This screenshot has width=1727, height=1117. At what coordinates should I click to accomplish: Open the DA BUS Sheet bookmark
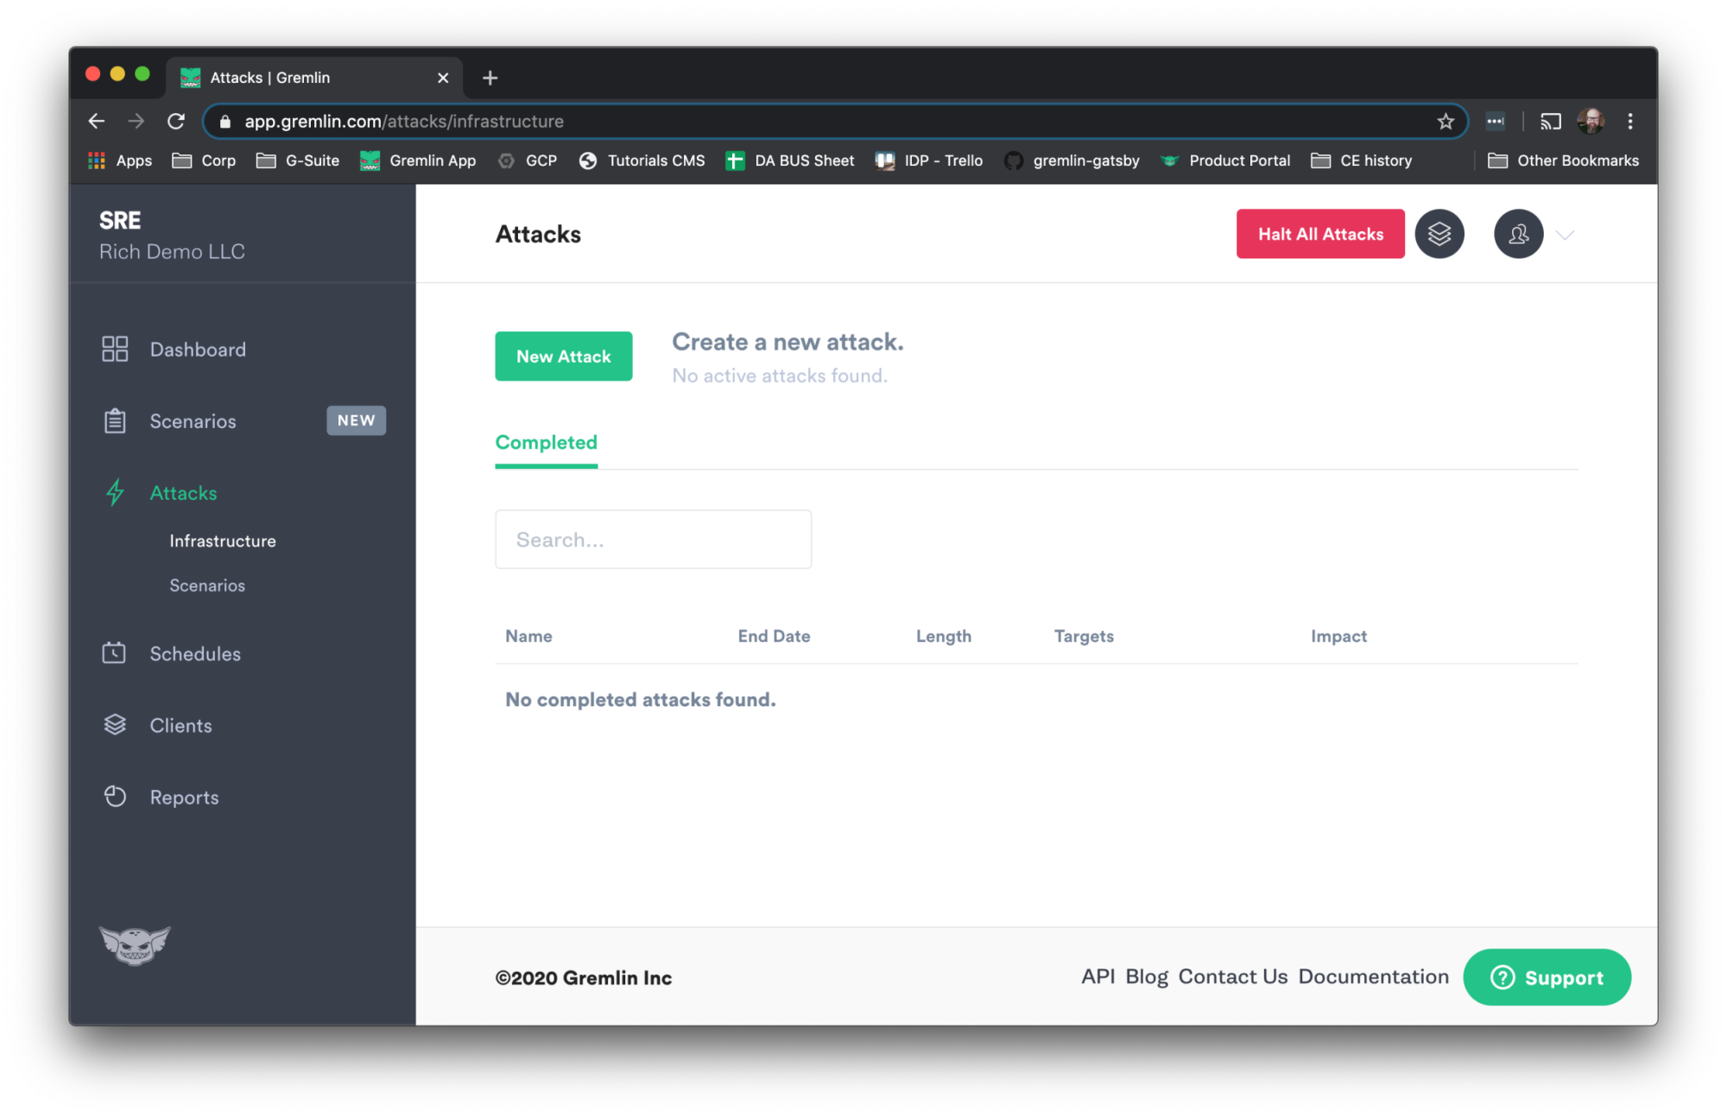click(x=790, y=161)
